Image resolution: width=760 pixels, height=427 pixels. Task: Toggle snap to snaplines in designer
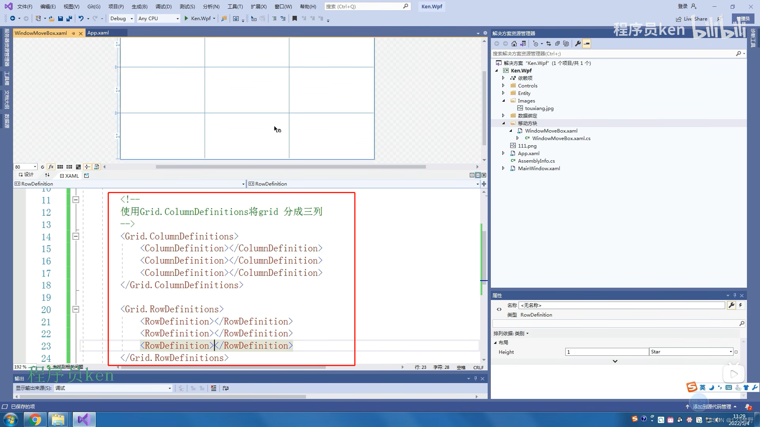click(87, 167)
